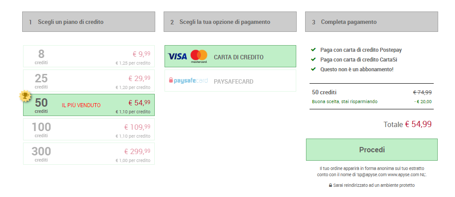455x197 pixels.
Task: Pick the 100 credits plan
Action: click(x=89, y=129)
